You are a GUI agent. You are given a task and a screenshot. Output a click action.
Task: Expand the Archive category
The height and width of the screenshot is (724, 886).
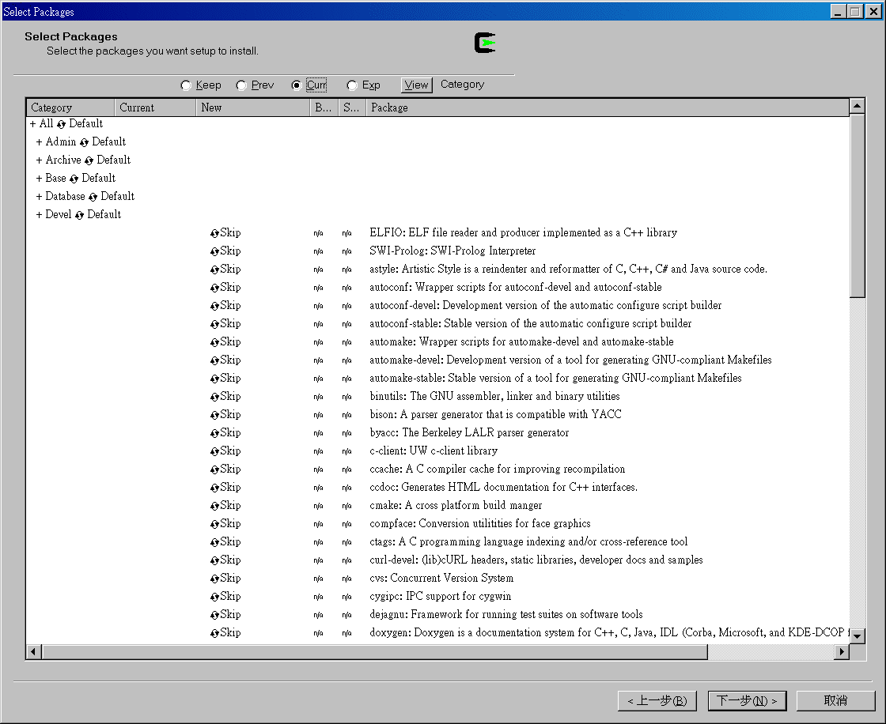pos(39,160)
